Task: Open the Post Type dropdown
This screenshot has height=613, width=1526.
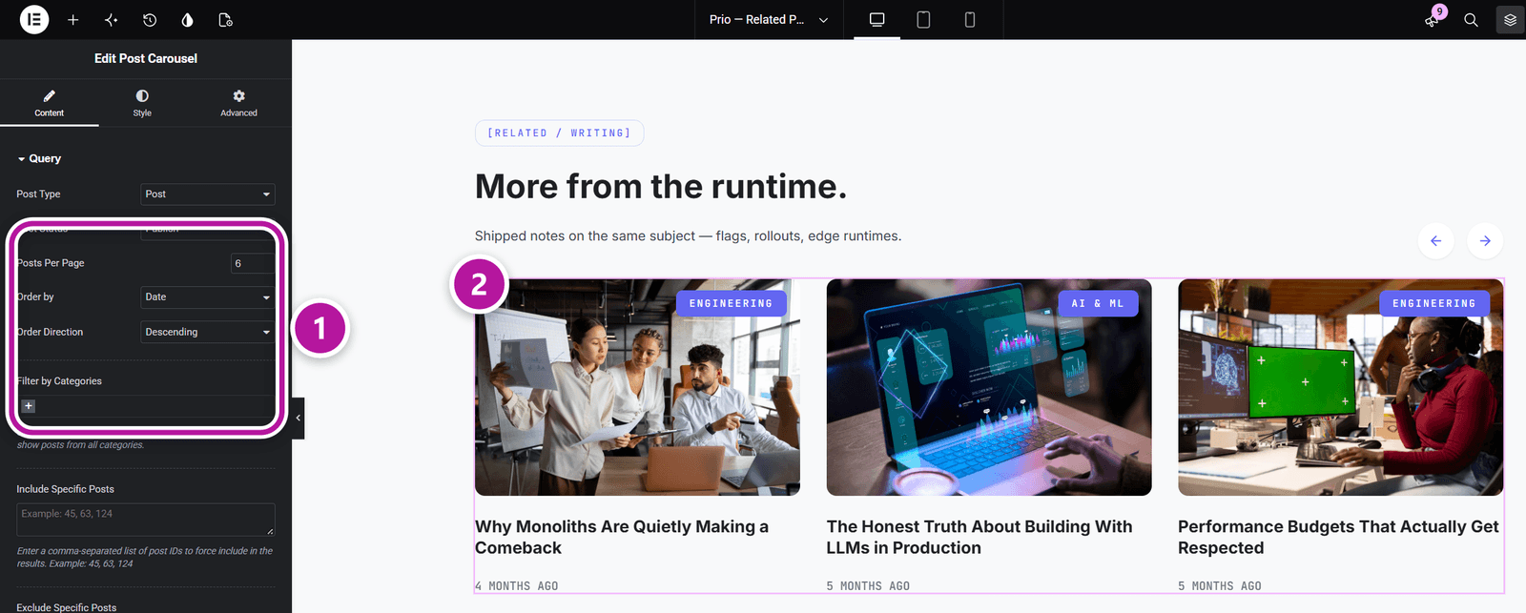Action: [x=208, y=194]
